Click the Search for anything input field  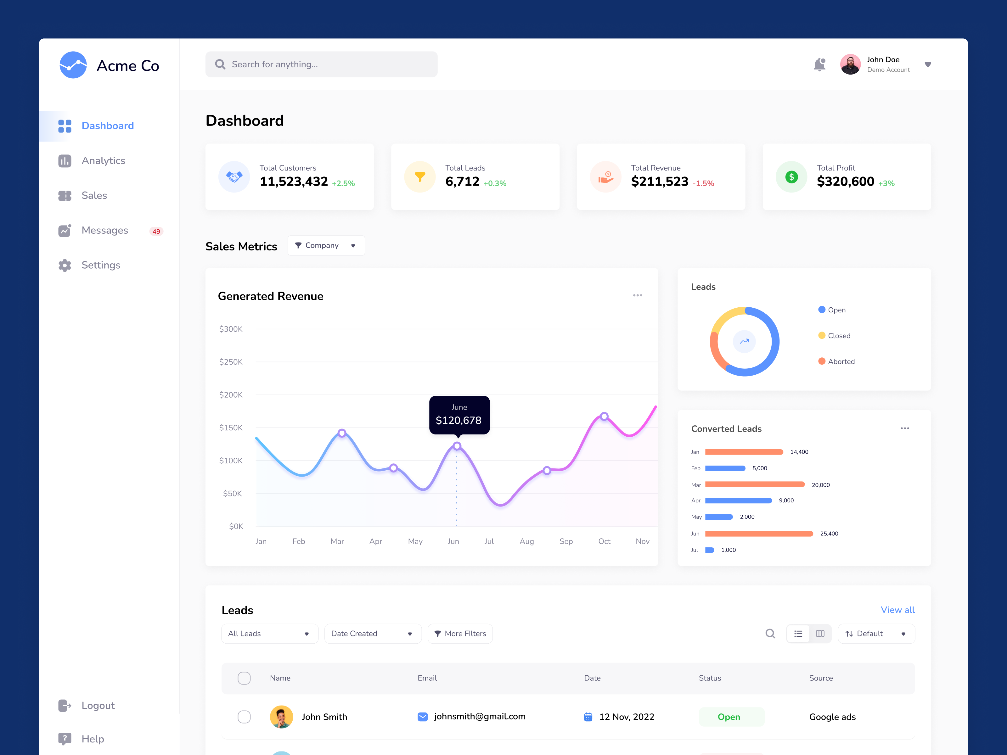[321, 64]
